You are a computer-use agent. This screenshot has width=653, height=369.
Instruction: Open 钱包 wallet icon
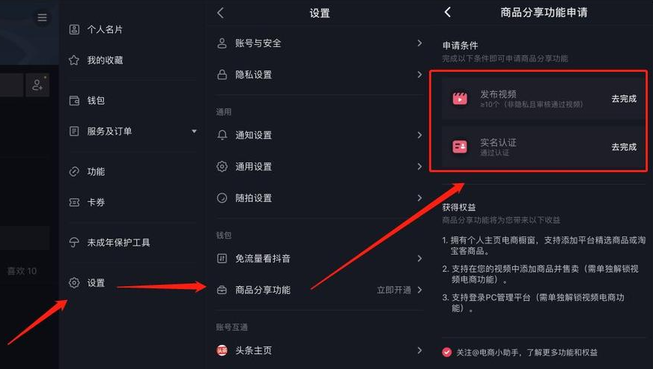[x=74, y=100]
